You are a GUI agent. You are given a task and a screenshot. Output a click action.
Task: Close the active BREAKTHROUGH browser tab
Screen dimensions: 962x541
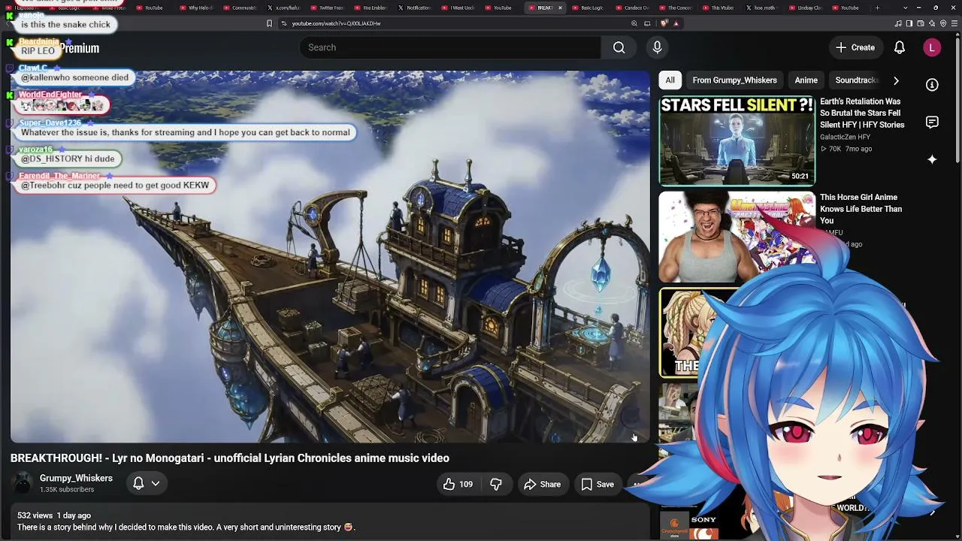tap(560, 8)
